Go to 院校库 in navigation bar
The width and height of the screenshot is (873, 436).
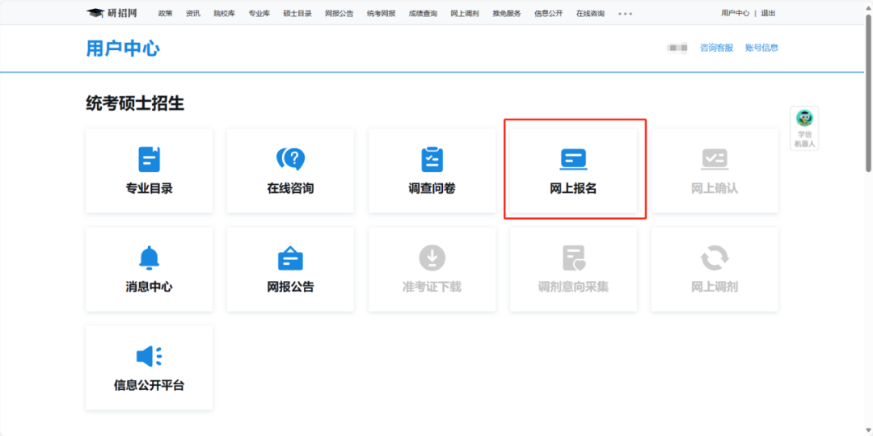224,14
